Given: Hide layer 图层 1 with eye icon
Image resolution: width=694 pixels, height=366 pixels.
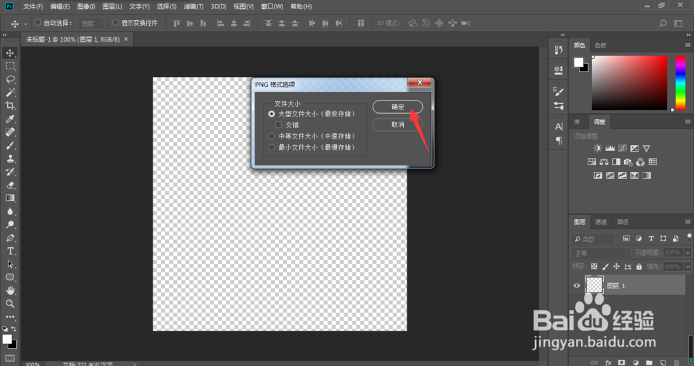Looking at the screenshot, I should tap(577, 286).
